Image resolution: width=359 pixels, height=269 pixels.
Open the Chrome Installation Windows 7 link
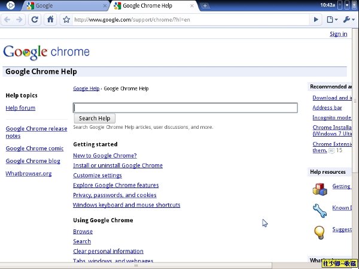coord(332,131)
